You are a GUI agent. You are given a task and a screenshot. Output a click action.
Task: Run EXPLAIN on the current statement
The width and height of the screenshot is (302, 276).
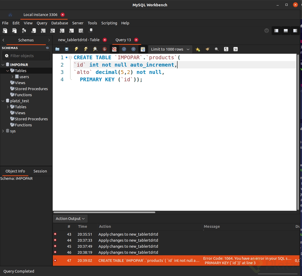click(95, 49)
